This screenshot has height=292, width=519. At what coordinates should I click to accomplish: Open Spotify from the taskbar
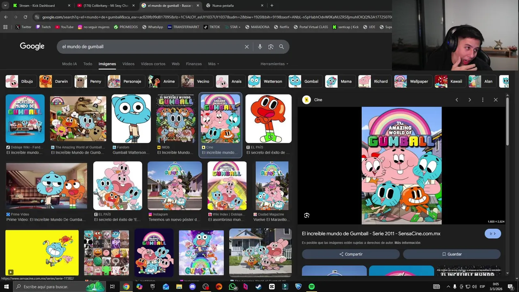click(311, 287)
